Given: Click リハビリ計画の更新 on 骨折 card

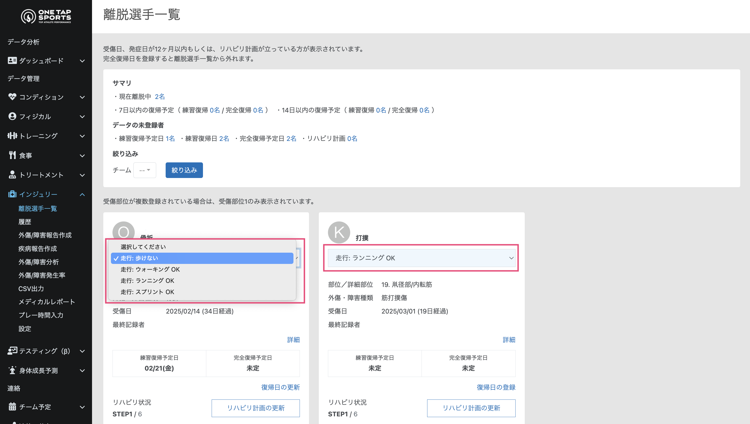Looking at the screenshot, I should coord(256,408).
